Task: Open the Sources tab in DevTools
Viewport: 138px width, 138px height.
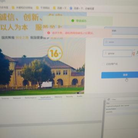Action: coord(5,99)
